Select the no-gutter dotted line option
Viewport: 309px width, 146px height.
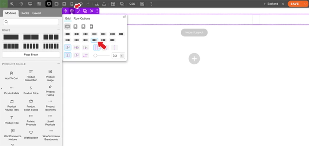115,47
